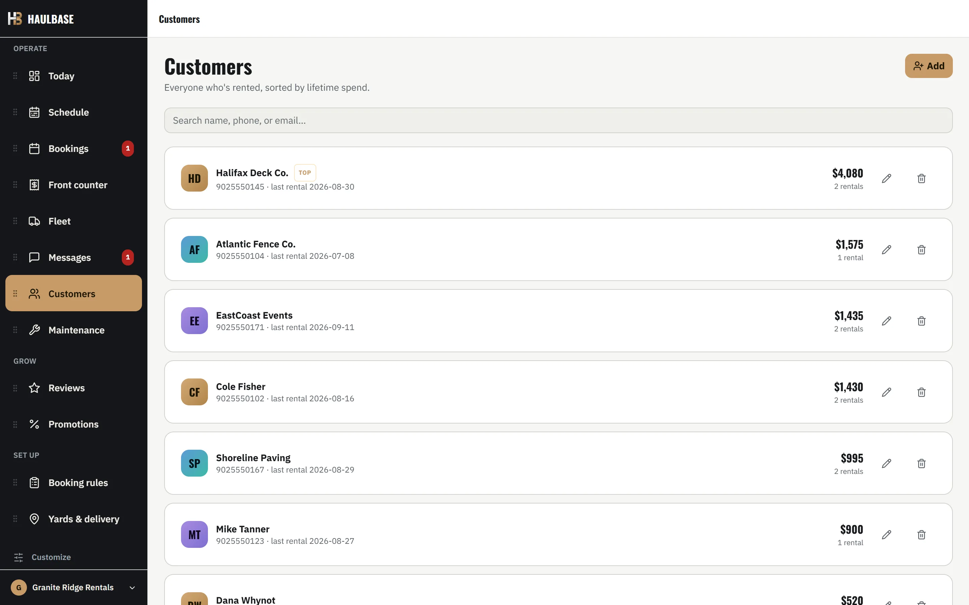Edit Halifax Deck Co. with pencil icon

(x=887, y=178)
